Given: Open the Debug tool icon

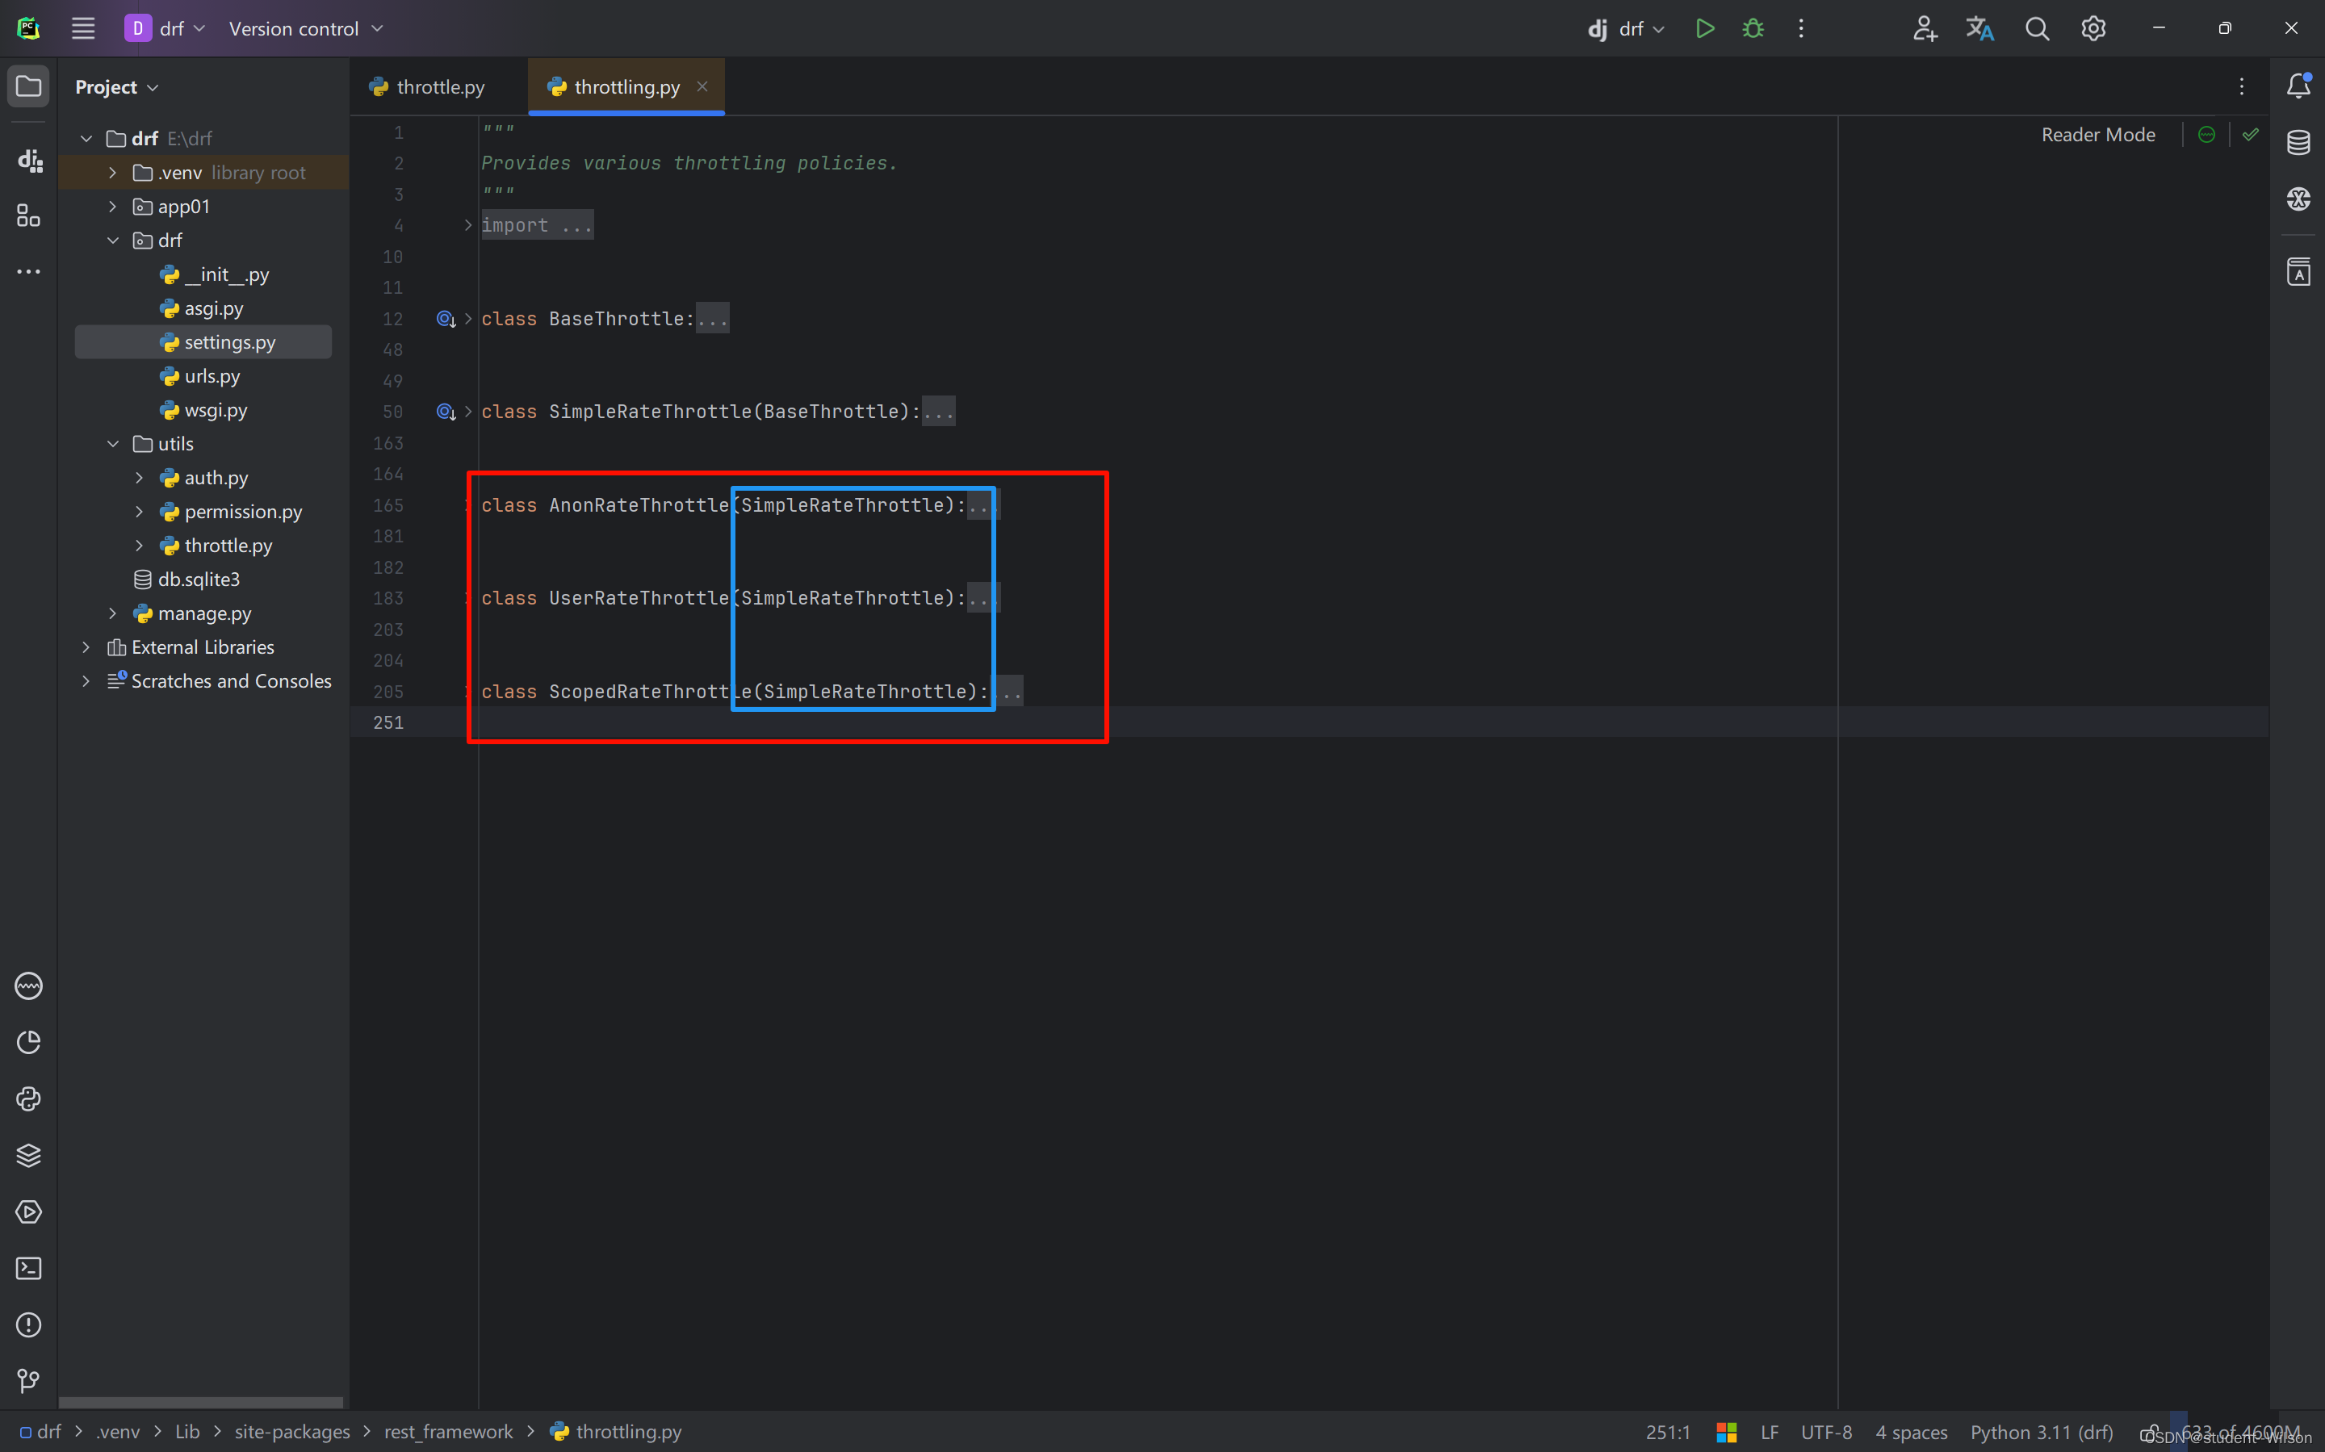Looking at the screenshot, I should click(1753, 28).
